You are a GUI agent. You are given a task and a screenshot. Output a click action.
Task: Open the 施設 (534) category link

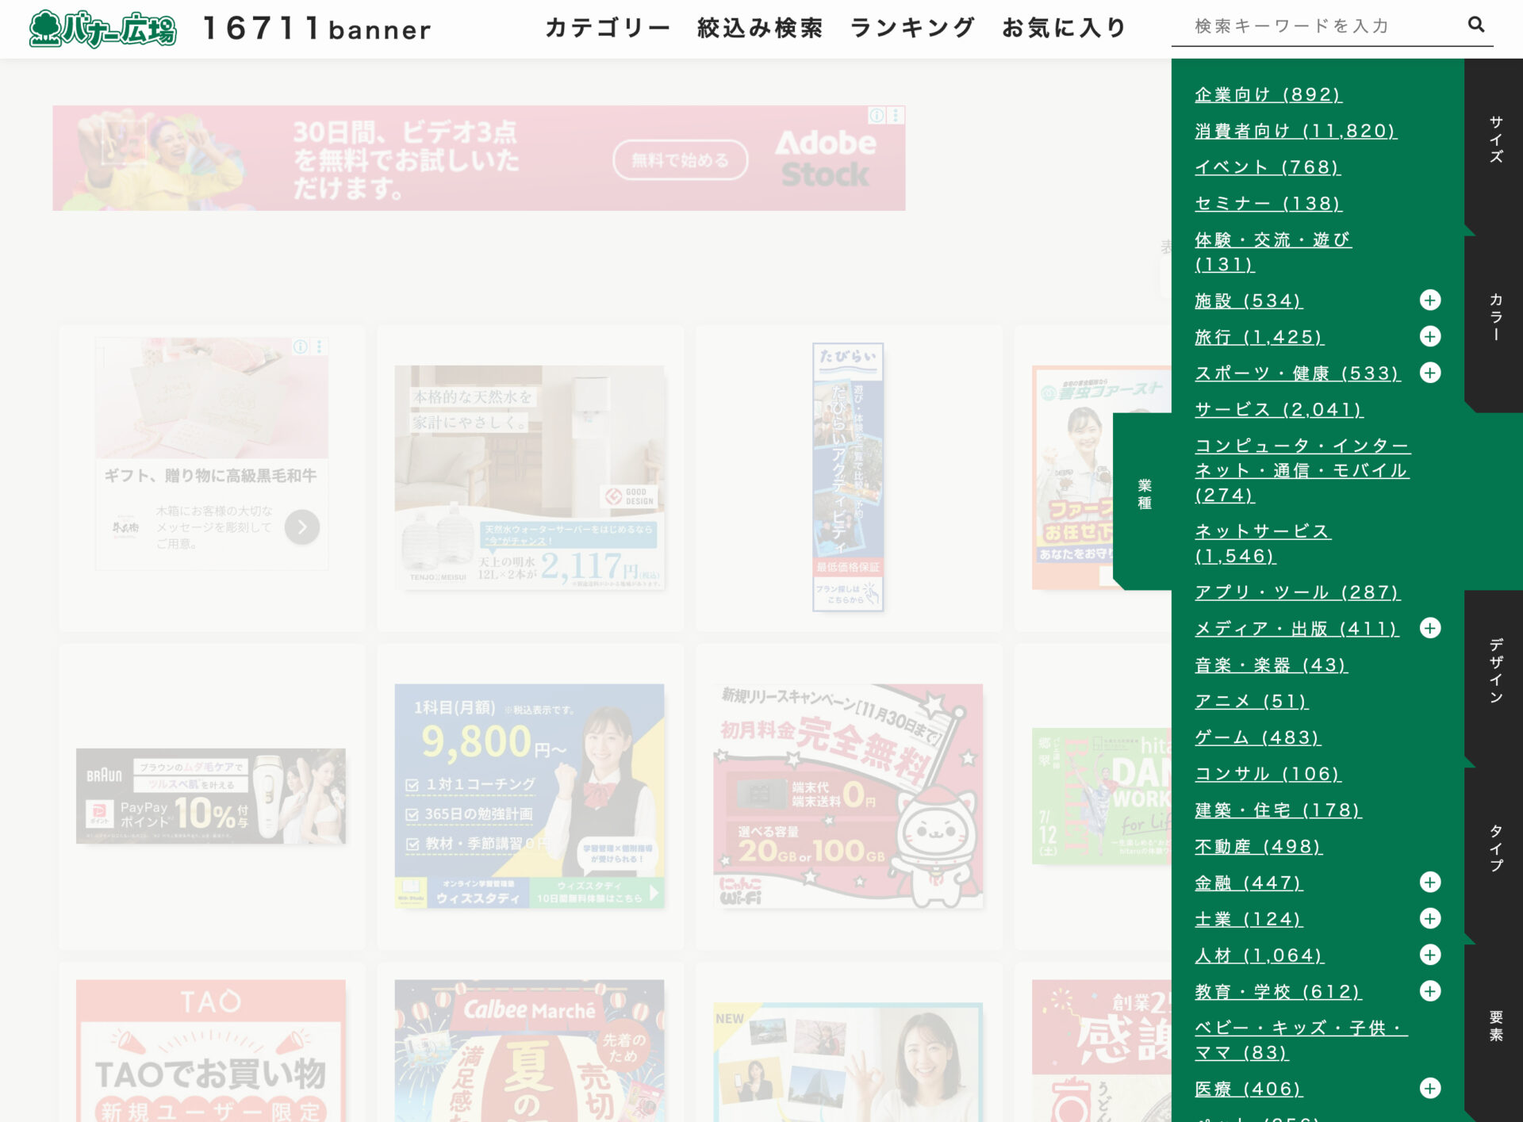click(x=1249, y=301)
